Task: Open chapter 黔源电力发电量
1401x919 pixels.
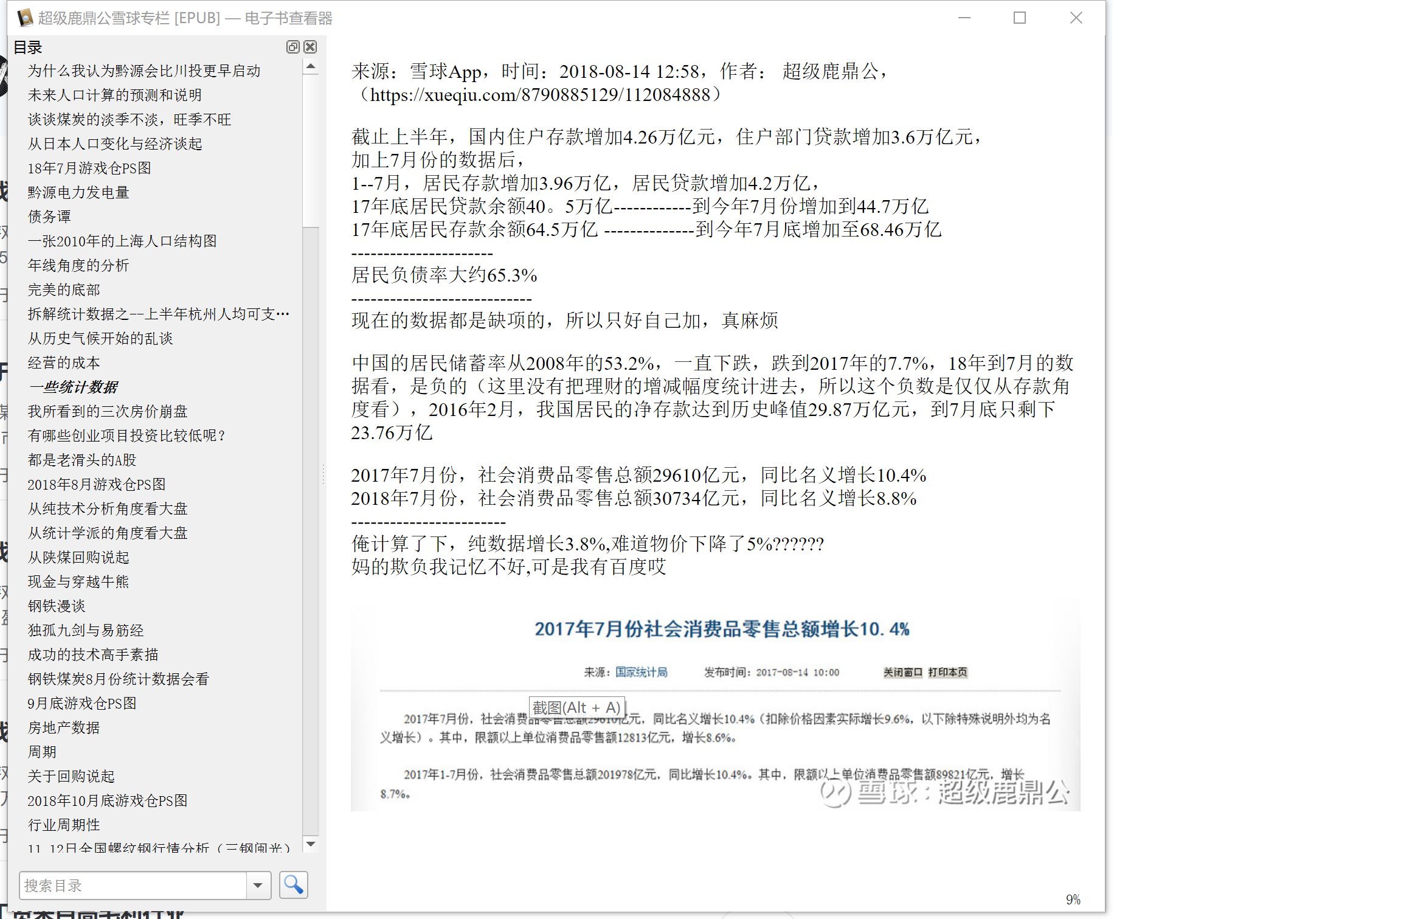Action: (x=78, y=192)
